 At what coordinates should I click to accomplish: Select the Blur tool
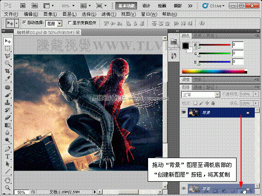point(7,133)
